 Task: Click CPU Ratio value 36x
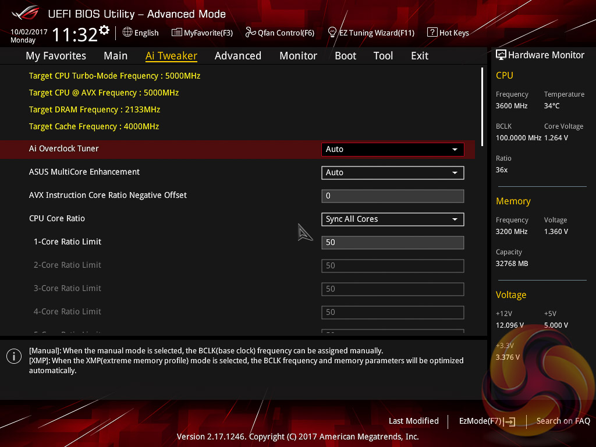click(x=501, y=170)
